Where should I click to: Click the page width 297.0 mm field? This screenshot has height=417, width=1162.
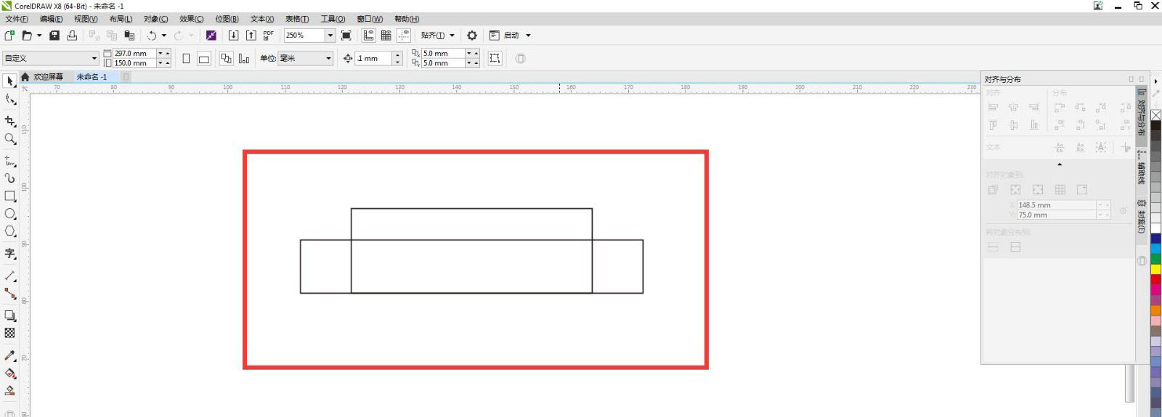[134, 54]
